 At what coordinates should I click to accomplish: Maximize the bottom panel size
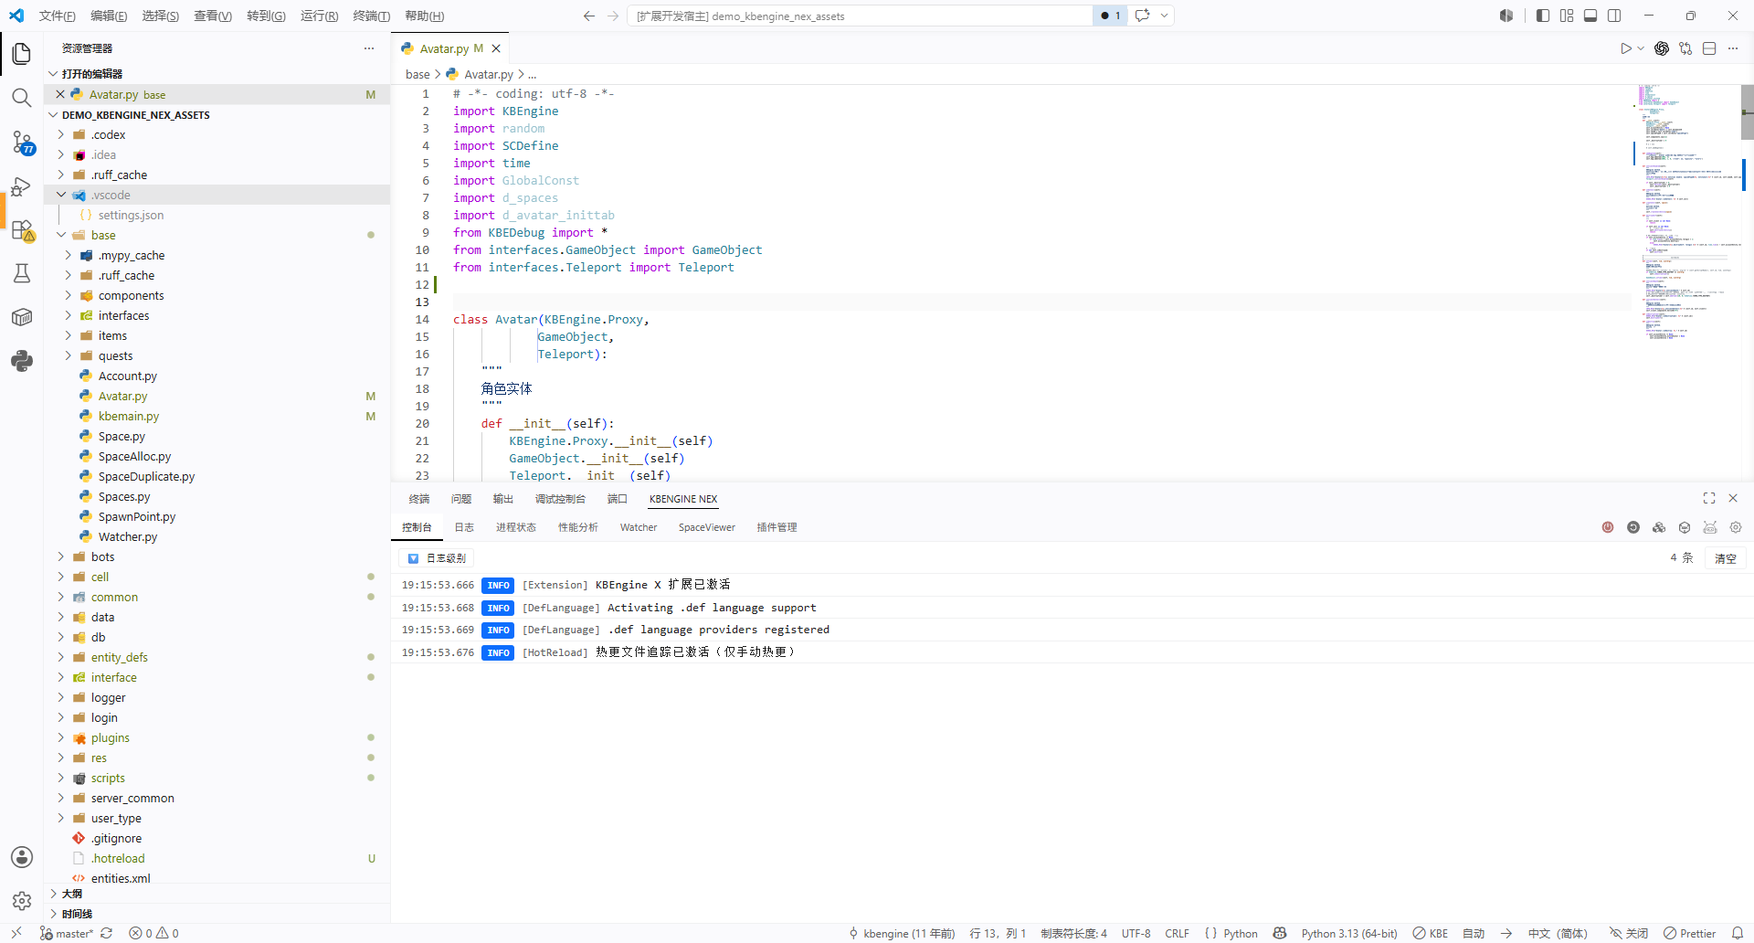(1709, 498)
